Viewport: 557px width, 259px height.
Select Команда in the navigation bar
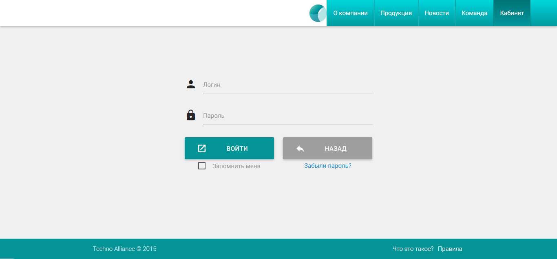click(474, 13)
